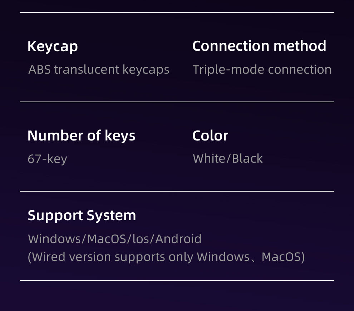
Task: Click the Number of keys heading
Action: tap(81, 136)
